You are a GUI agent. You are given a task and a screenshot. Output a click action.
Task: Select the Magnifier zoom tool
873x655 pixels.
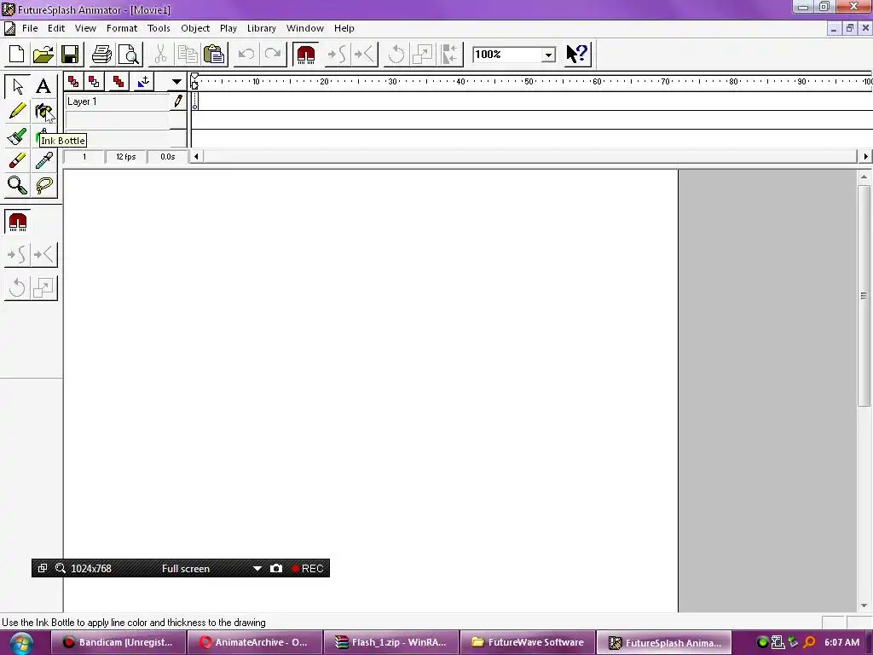[17, 185]
